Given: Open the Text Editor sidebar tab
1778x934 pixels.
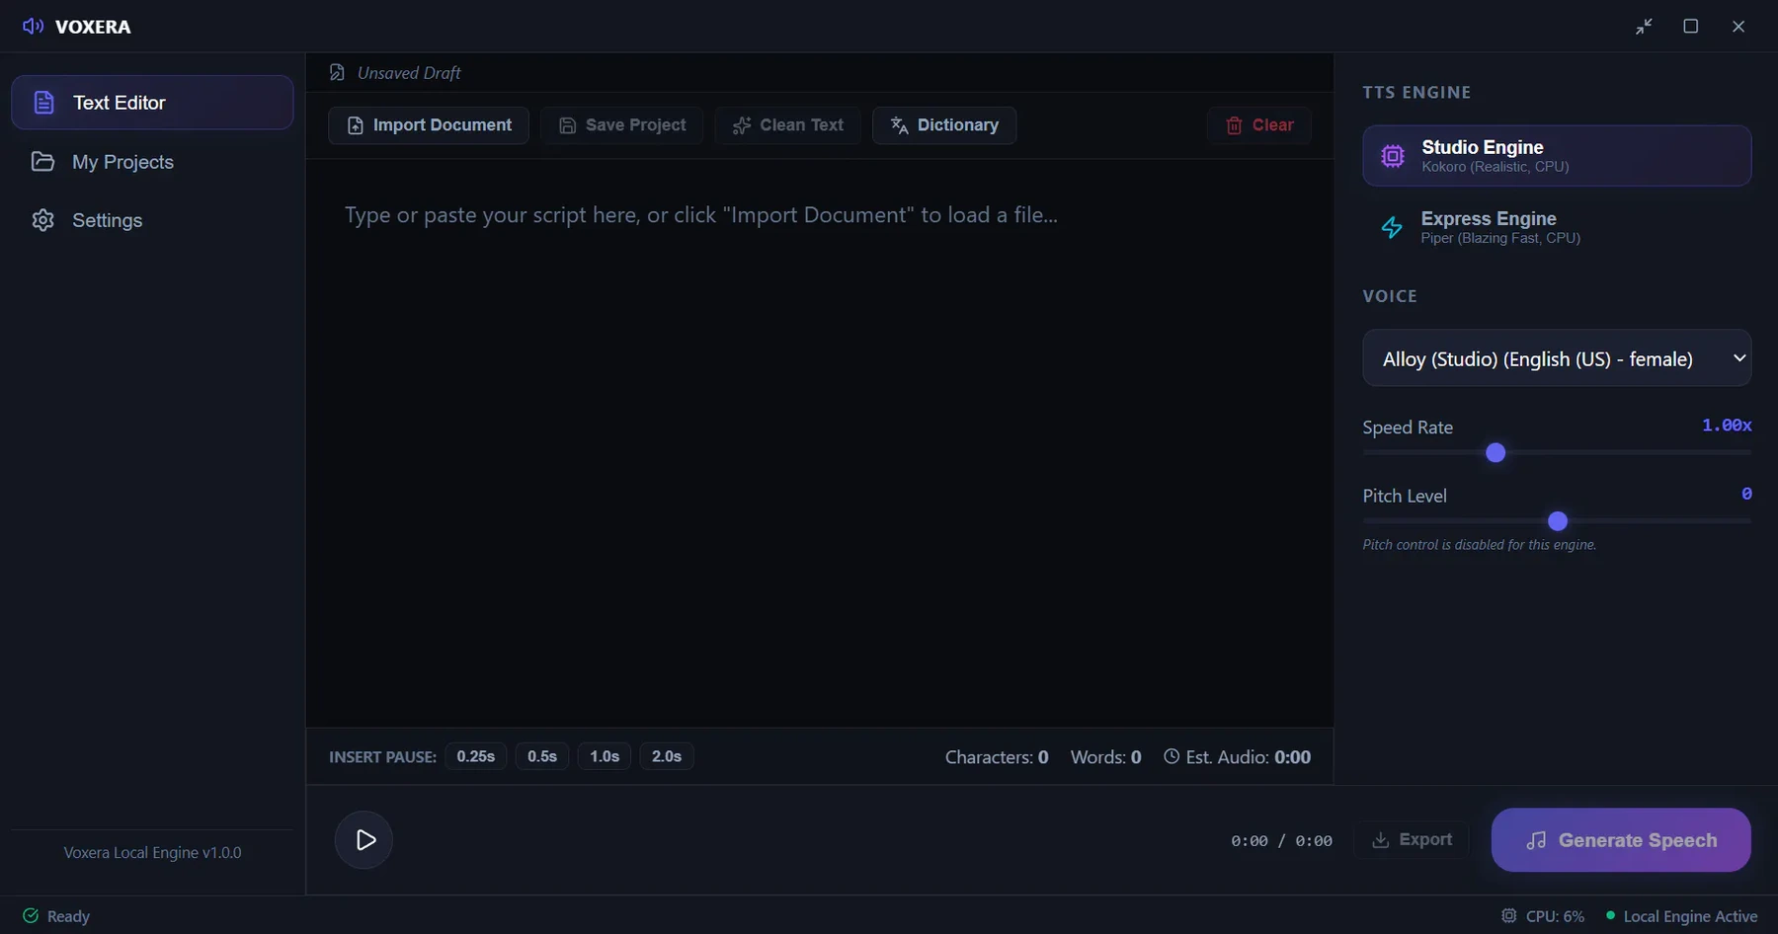Looking at the screenshot, I should pyautogui.click(x=152, y=103).
